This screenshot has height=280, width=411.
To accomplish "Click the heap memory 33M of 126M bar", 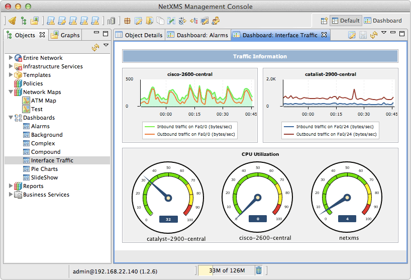I will [x=226, y=270].
